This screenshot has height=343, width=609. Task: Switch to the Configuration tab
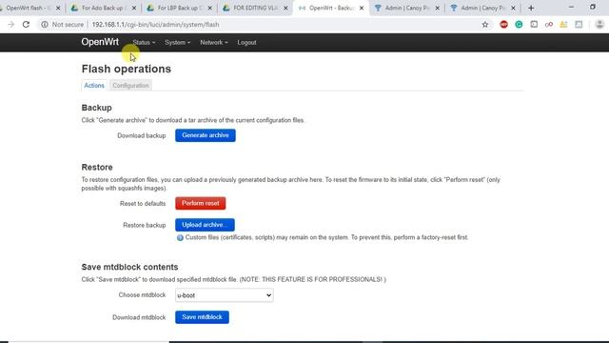pos(131,85)
